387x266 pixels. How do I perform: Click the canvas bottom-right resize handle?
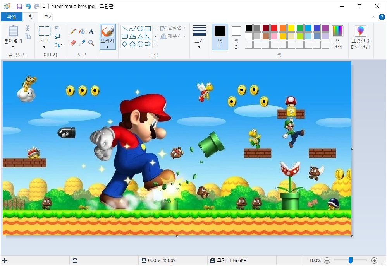(x=352, y=237)
